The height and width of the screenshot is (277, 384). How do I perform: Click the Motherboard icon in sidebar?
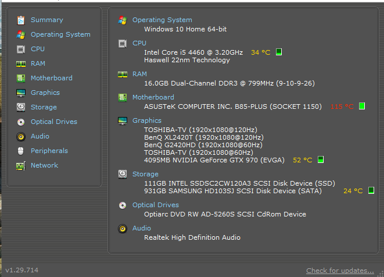[21, 78]
